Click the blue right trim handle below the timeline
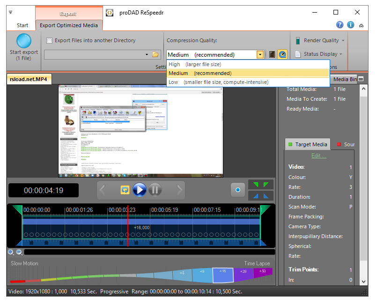The image size is (377, 307). (x=263, y=242)
